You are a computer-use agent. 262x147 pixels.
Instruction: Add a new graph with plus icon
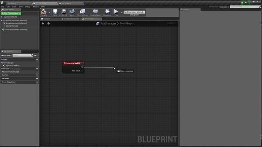coord(37,60)
